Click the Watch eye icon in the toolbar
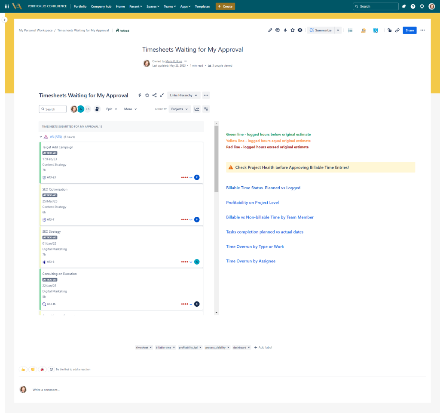The width and height of the screenshot is (440, 413). click(300, 30)
